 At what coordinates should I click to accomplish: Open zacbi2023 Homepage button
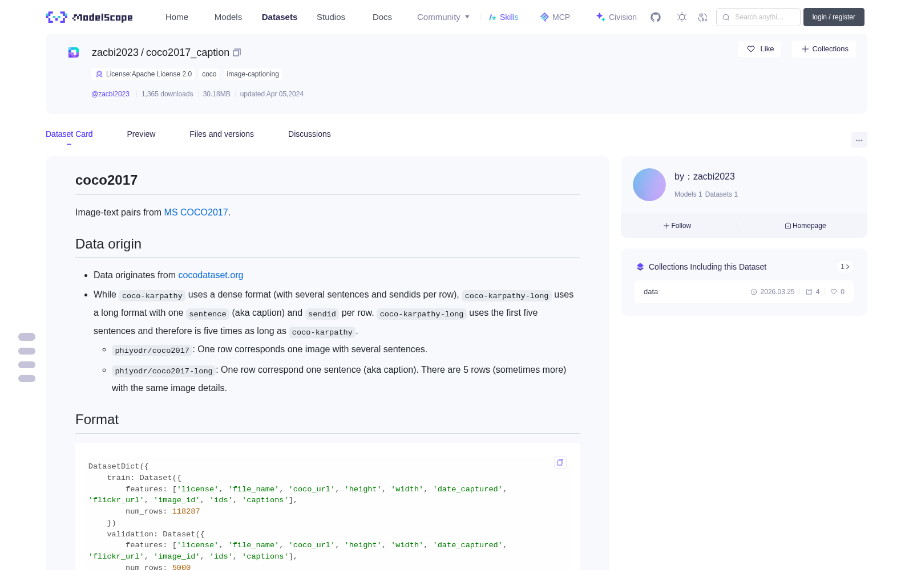click(x=805, y=226)
